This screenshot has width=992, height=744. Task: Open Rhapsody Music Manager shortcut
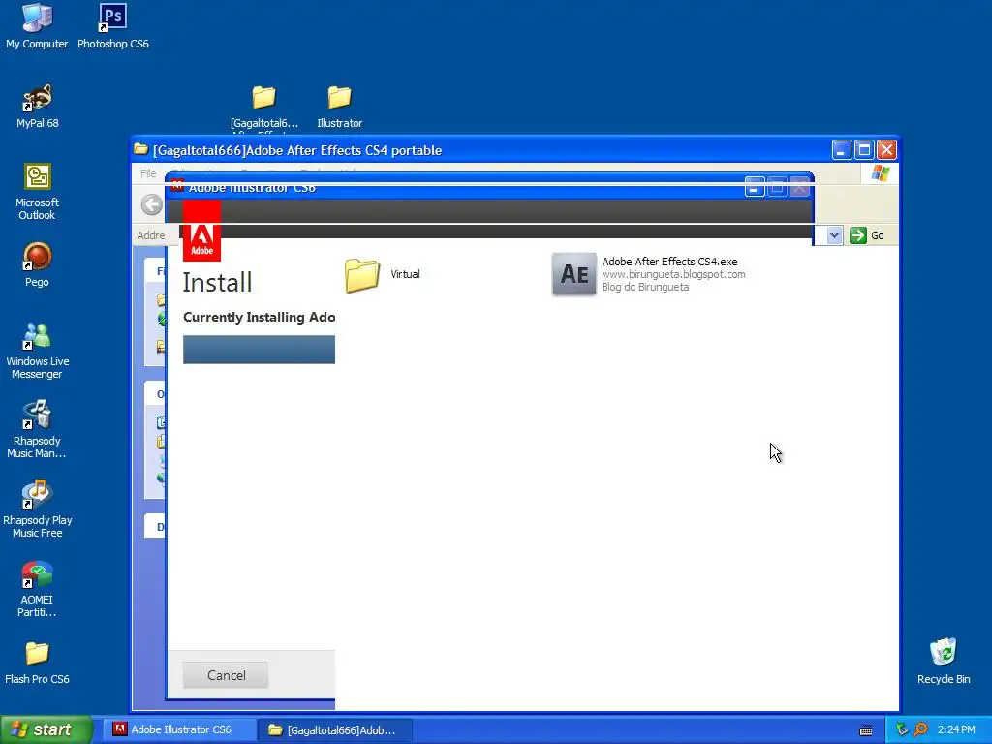[37, 429]
